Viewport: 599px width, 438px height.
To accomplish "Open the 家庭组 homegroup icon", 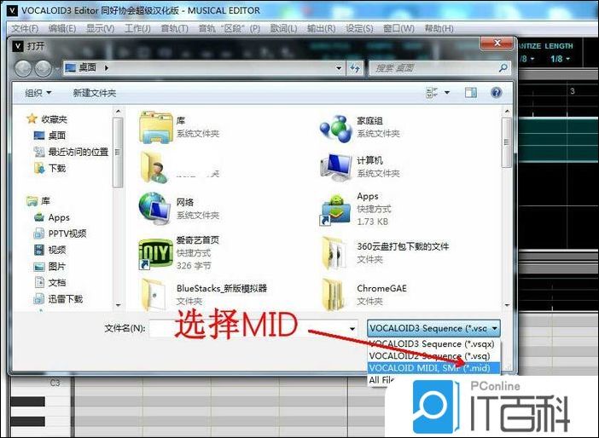I will click(336, 128).
